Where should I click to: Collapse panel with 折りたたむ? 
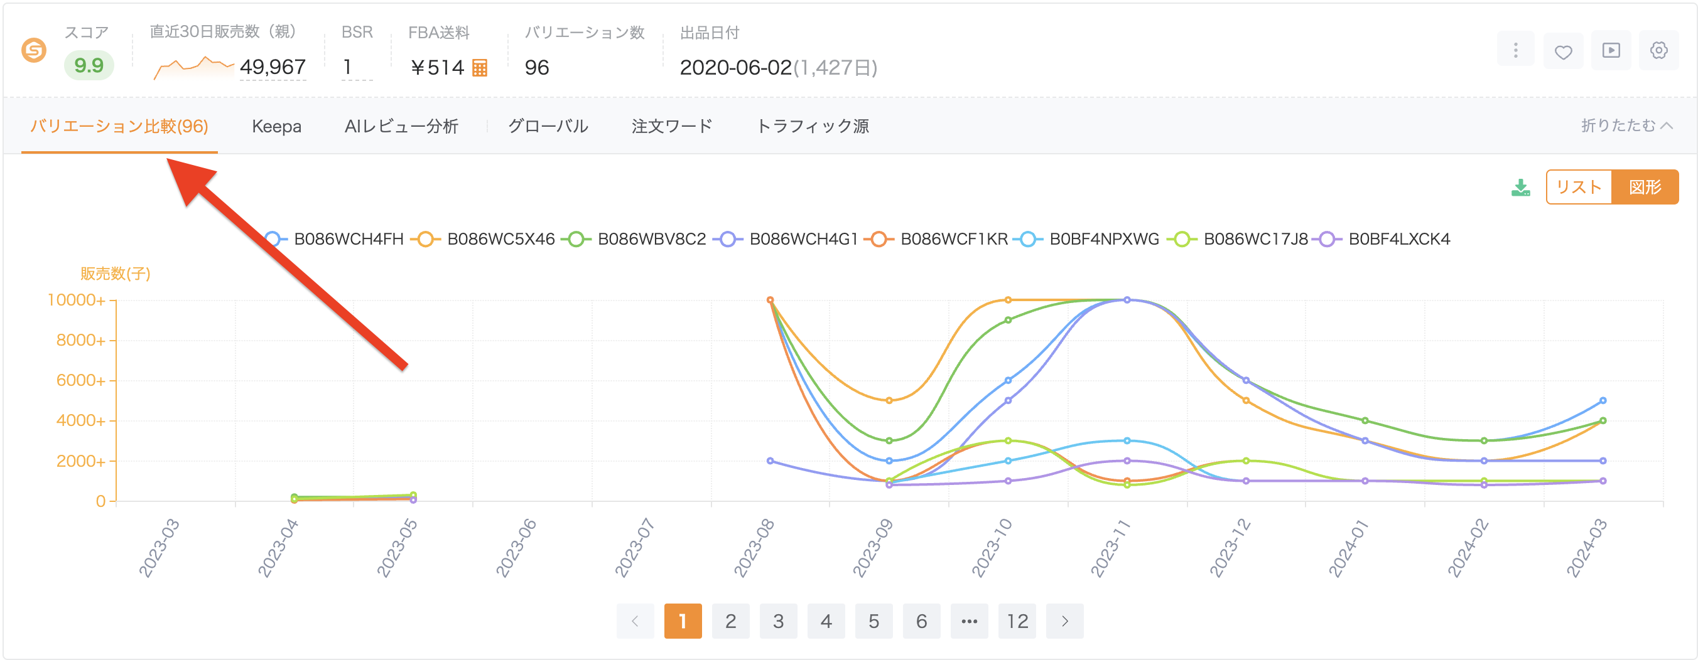coord(1626,126)
